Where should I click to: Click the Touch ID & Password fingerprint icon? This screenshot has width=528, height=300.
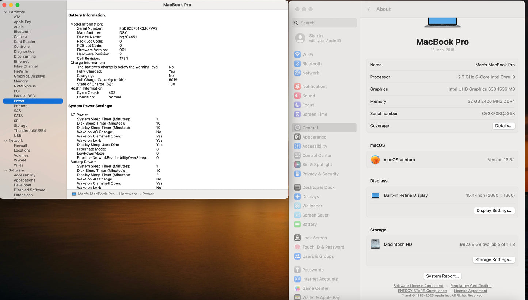(x=297, y=247)
